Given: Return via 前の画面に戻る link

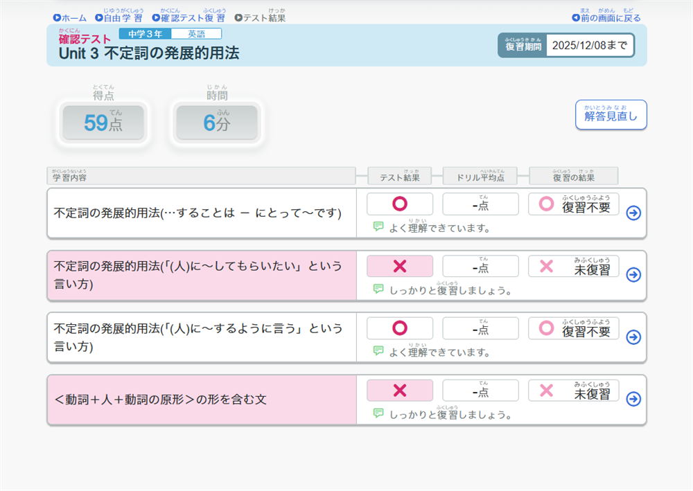Looking at the screenshot, I should 606,18.
